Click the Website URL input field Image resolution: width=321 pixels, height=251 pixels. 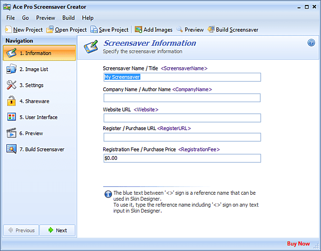pos(182,118)
